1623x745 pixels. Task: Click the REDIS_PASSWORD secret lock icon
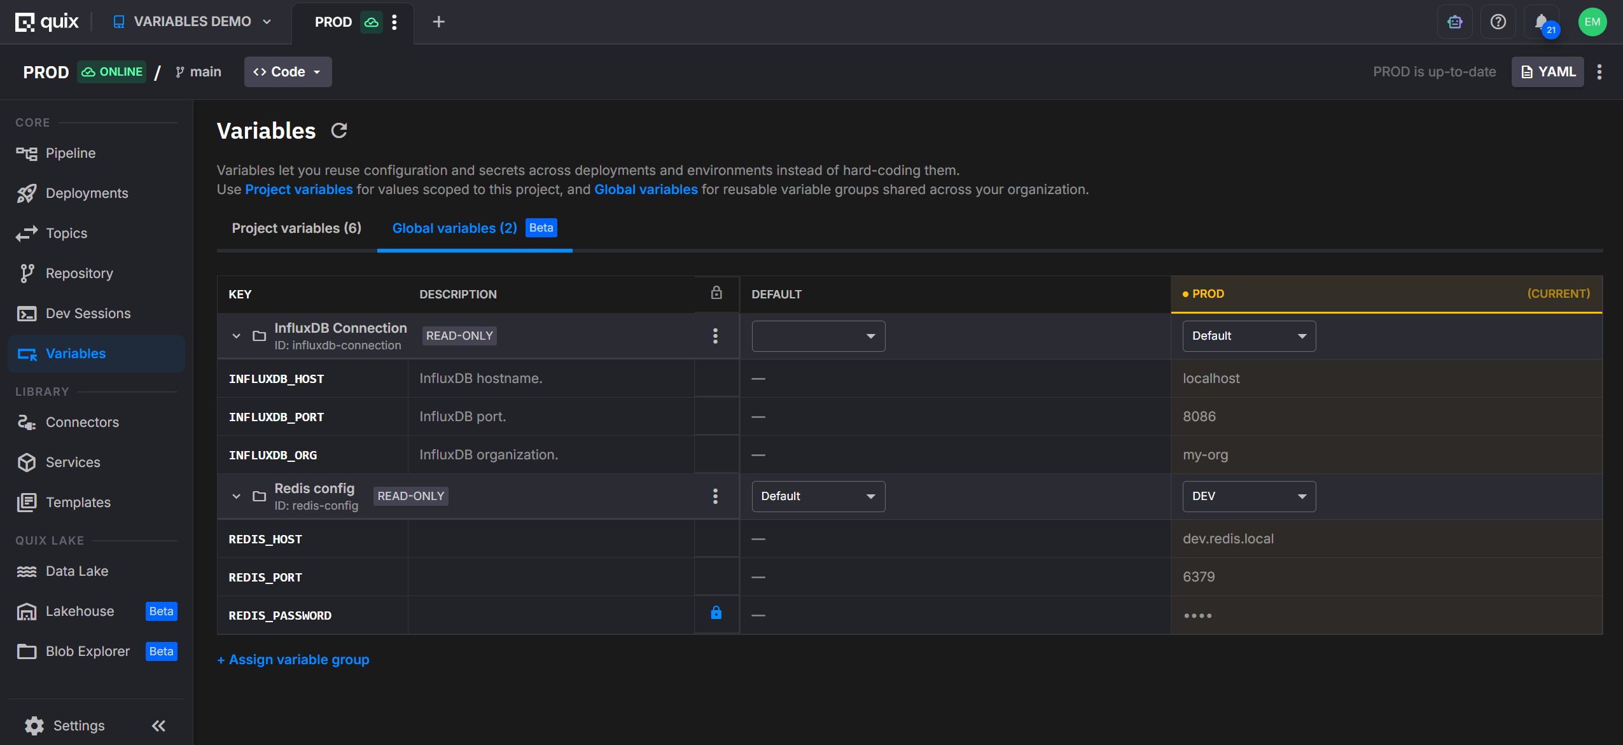[716, 613]
